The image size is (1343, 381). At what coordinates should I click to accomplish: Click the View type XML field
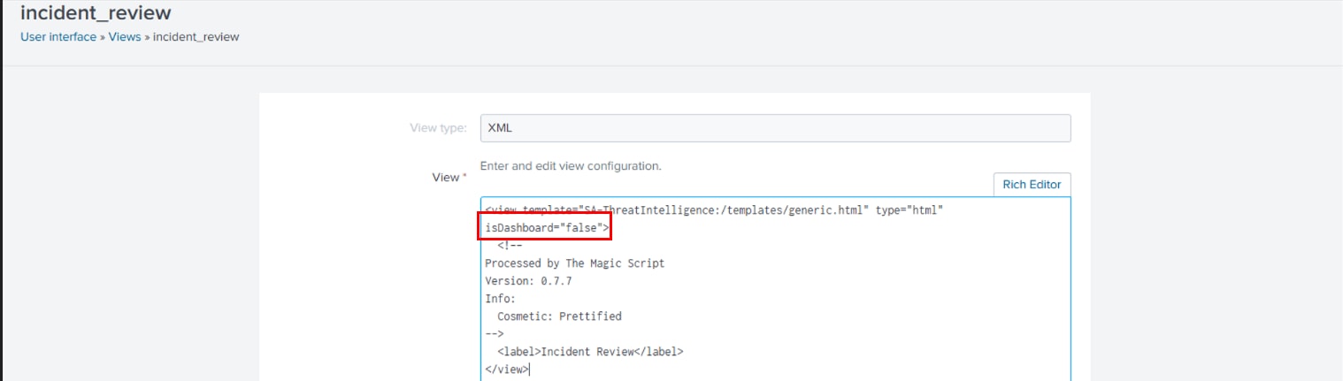[775, 127]
